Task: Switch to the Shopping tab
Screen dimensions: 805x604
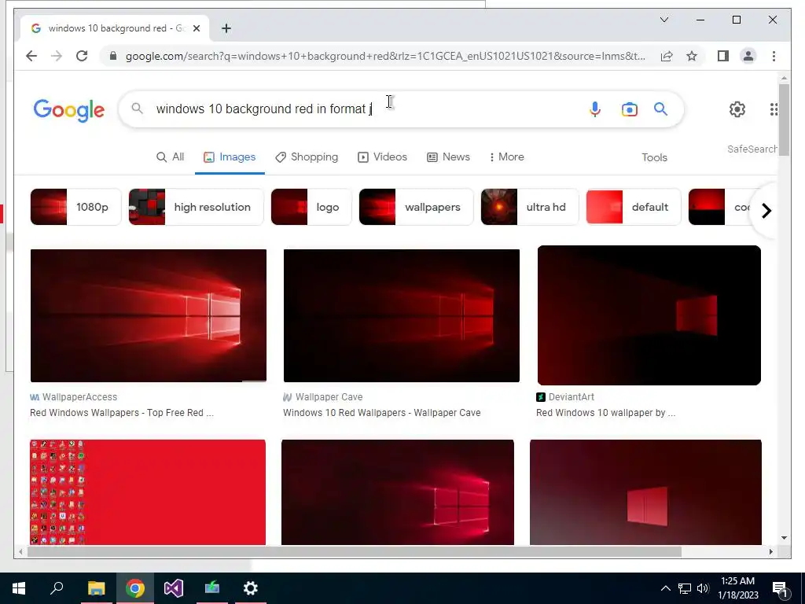Action: point(307,157)
